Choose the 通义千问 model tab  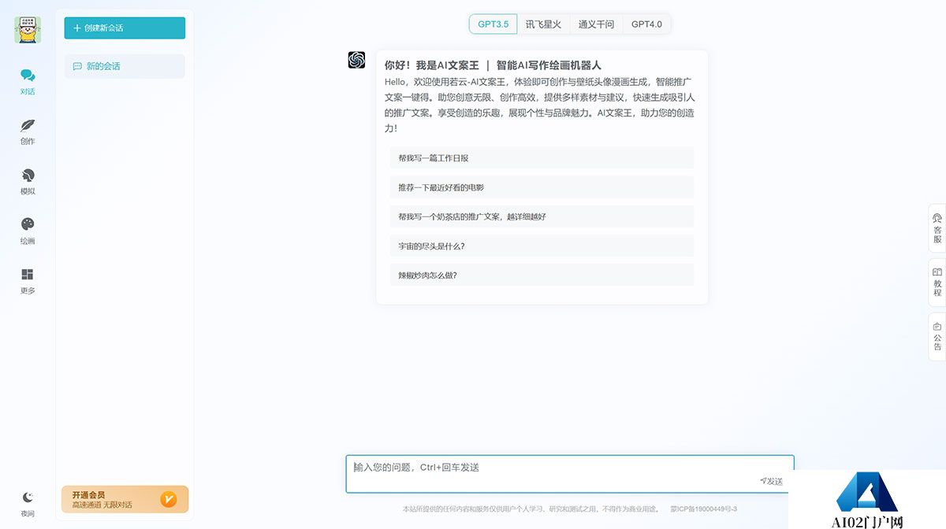(x=596, y=24)
